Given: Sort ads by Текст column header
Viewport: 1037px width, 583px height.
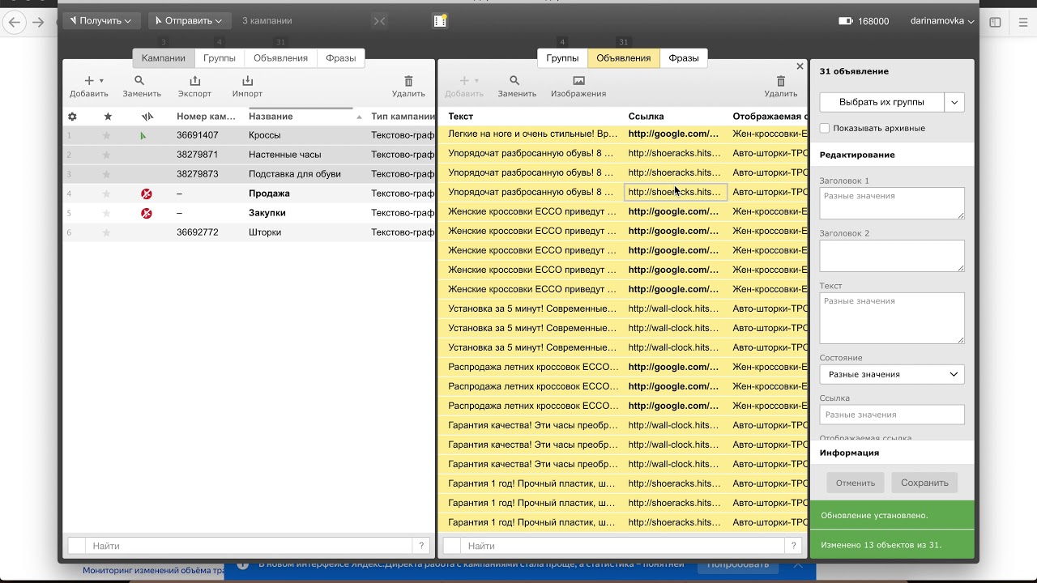Looking at the screenshot, I should tap(460, 117).
